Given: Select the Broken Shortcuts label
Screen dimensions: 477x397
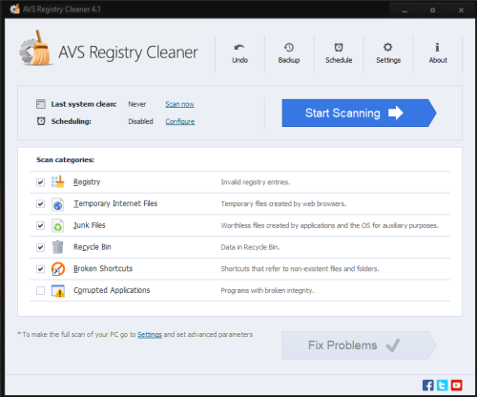Looking at the screenshot, I should click(x=103, y=268).
